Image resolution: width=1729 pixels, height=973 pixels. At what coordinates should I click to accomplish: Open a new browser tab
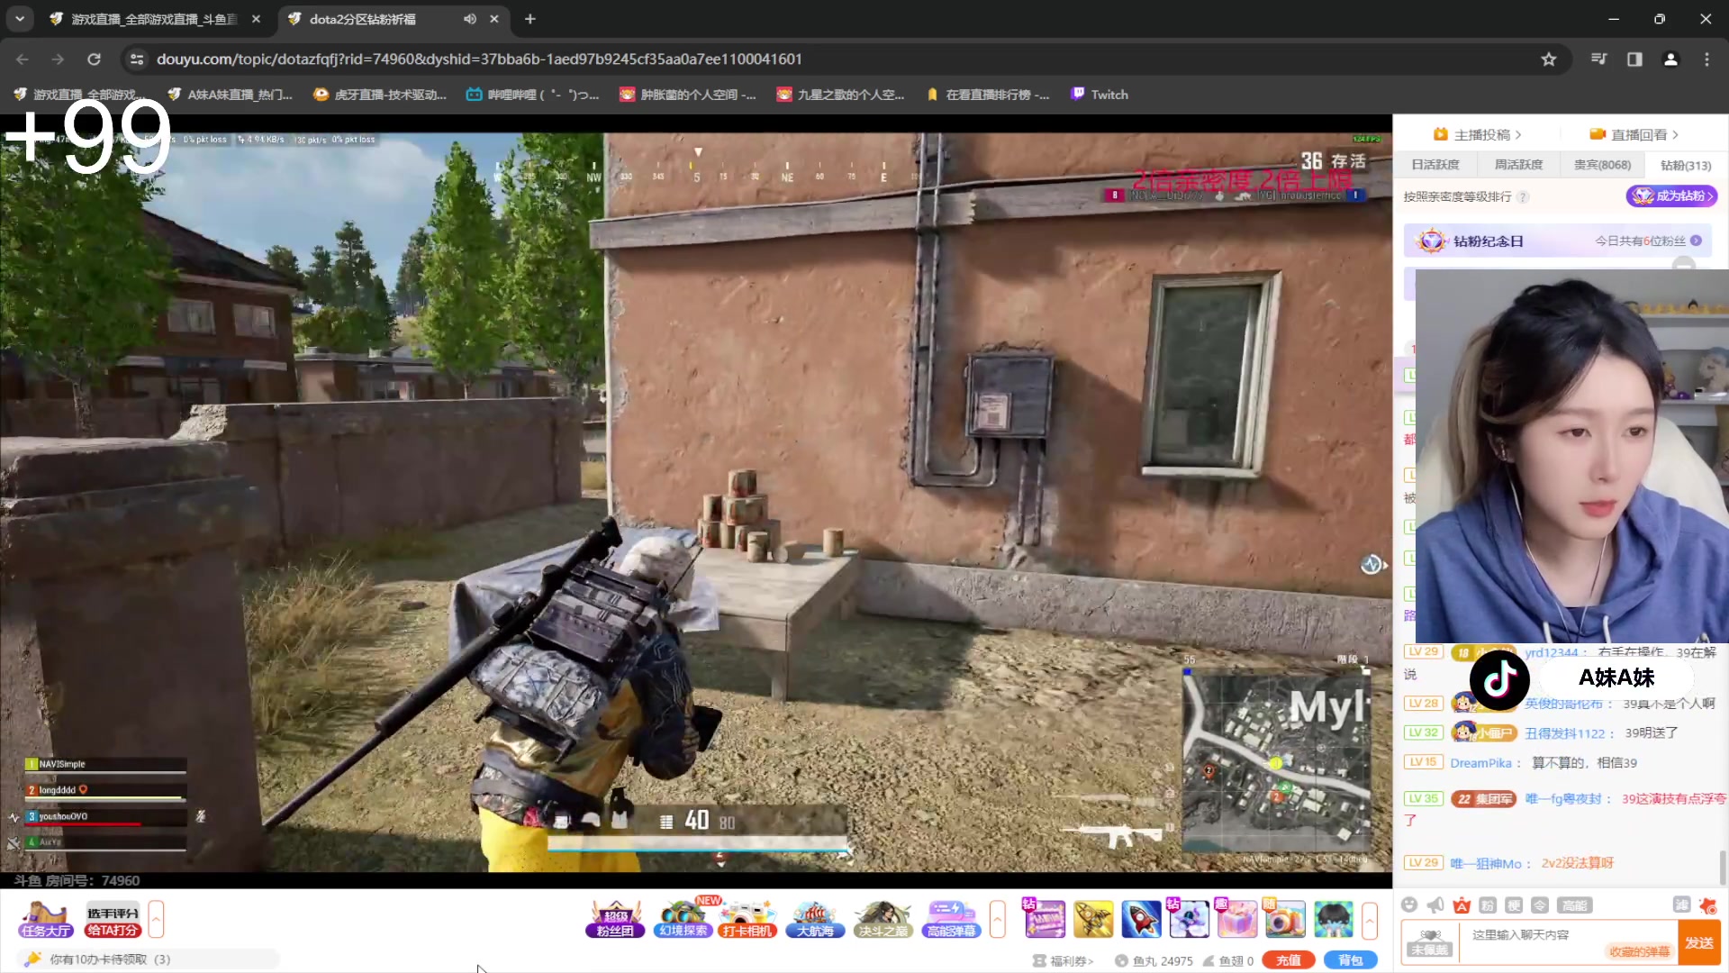point(530,19)
